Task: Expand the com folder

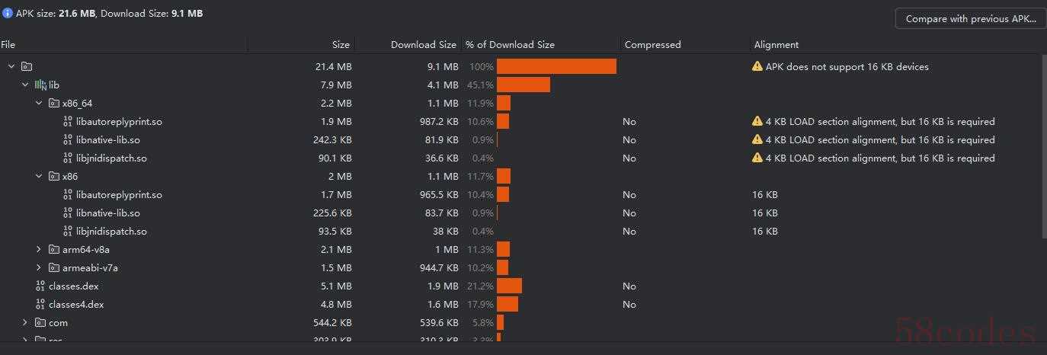Action: coord(25,322)
